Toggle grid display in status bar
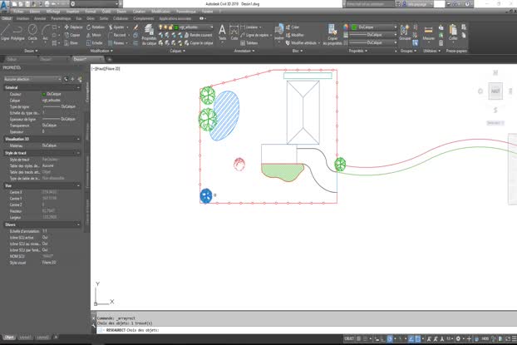The width and height of the screenshot is (517, 345). click(x=358, y=338)
